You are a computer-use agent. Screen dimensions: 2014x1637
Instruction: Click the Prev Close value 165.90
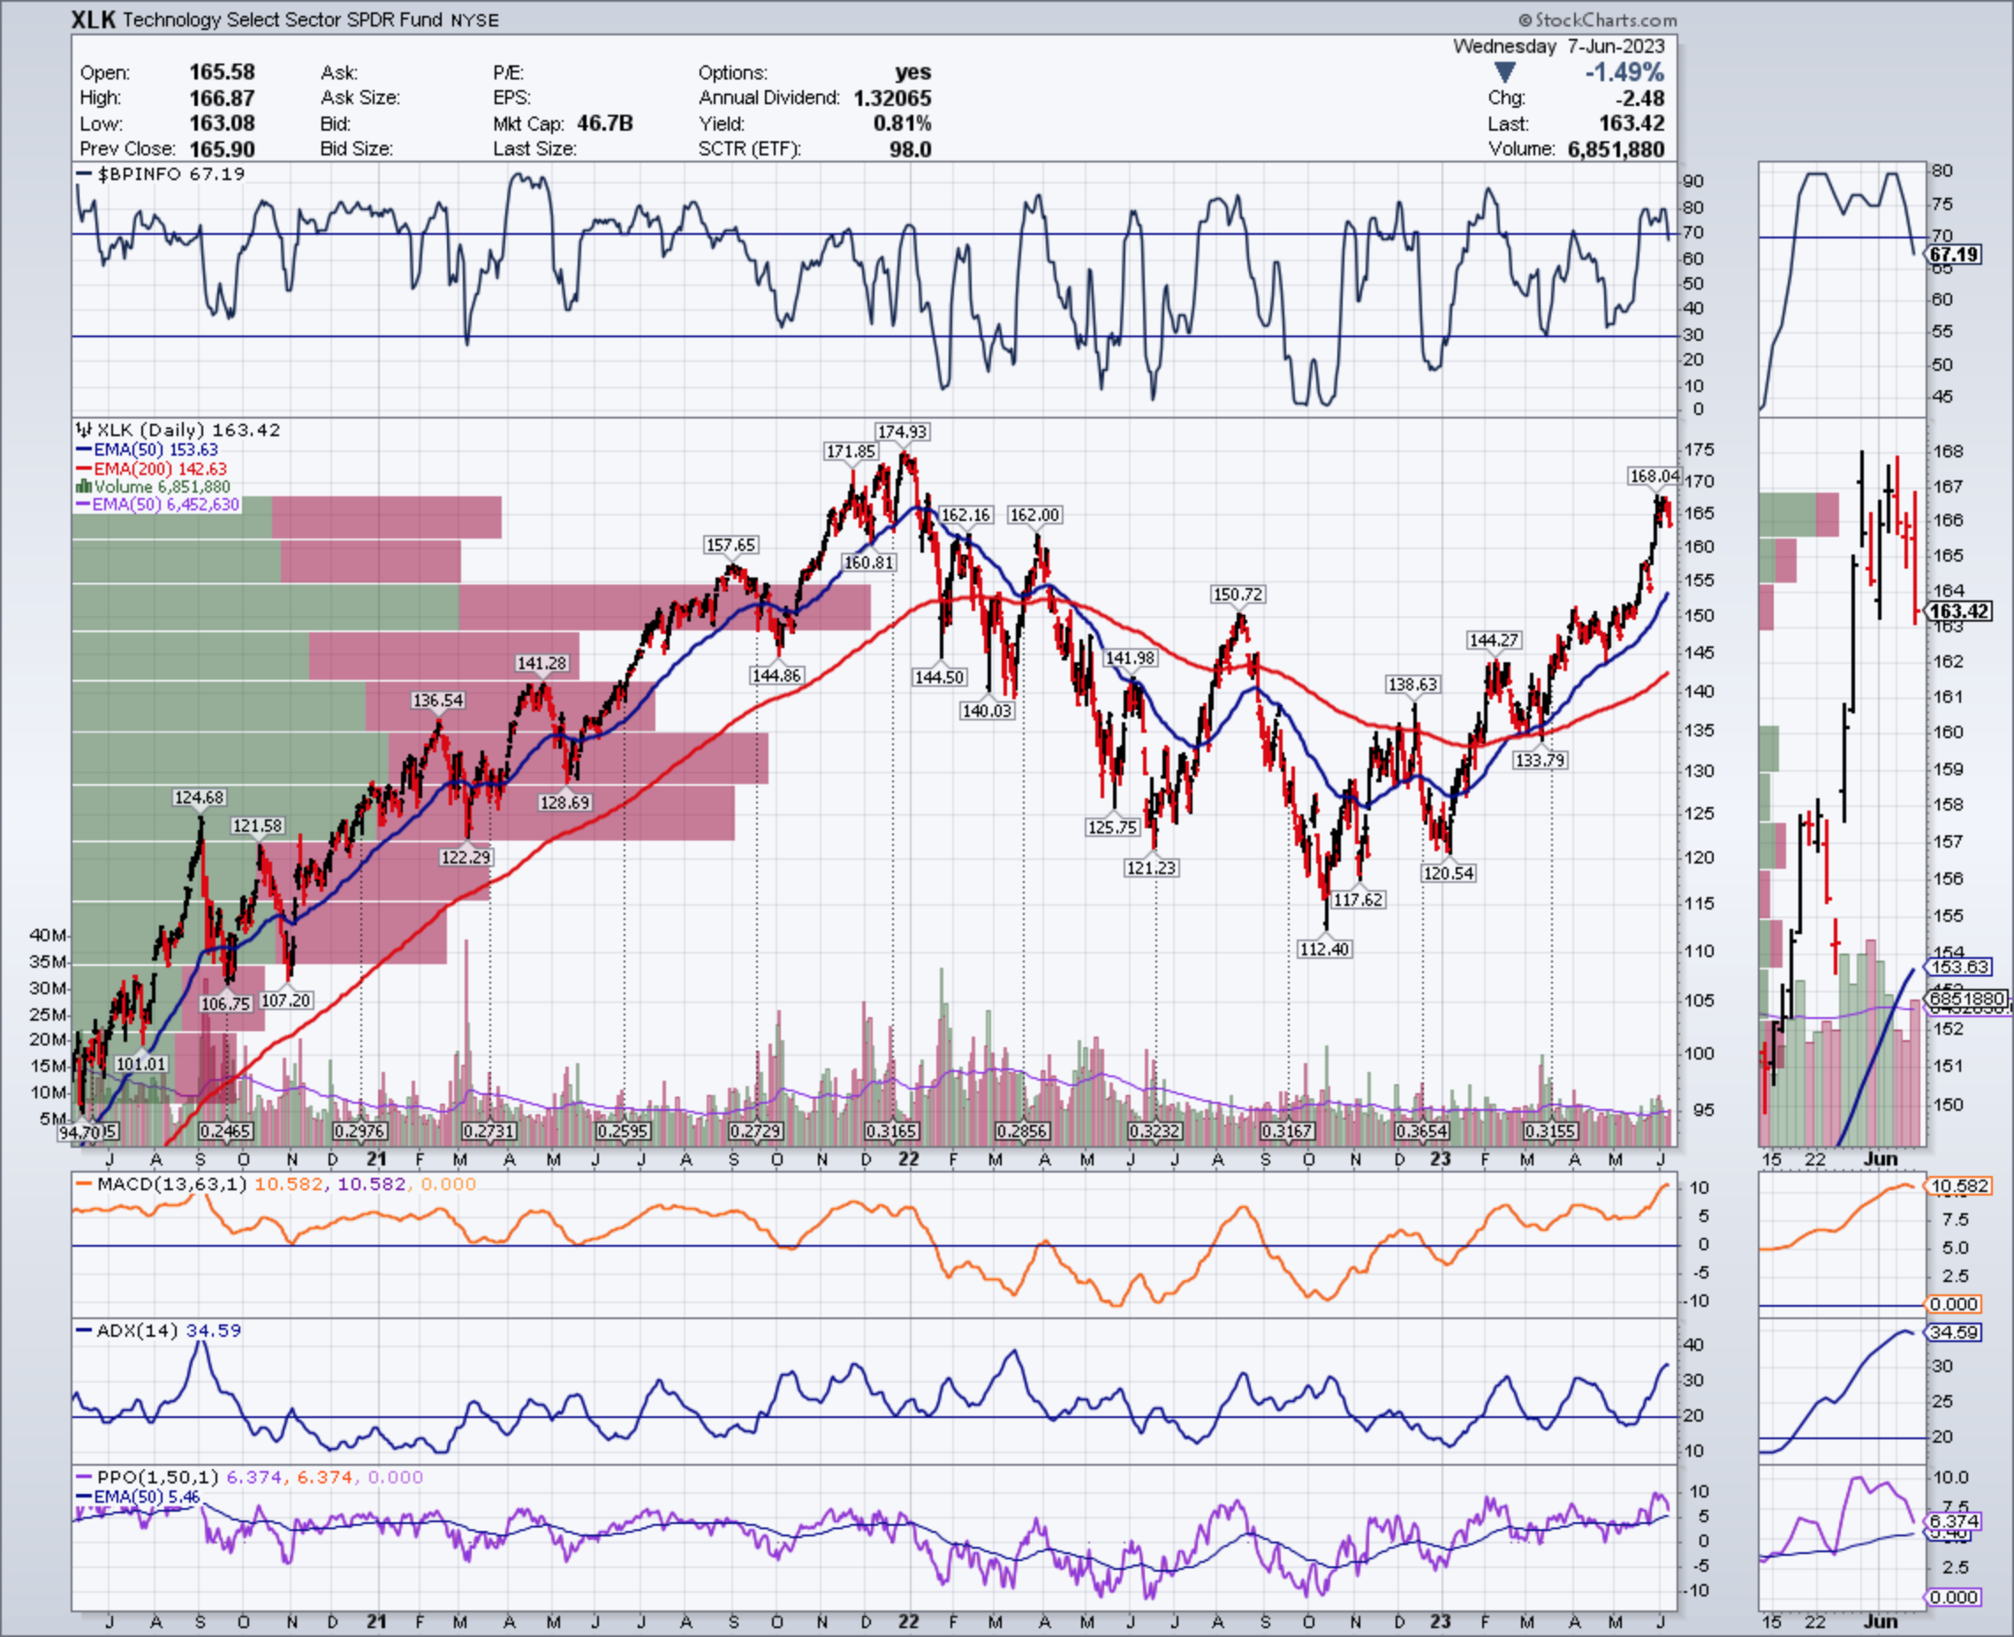(222, 149)
